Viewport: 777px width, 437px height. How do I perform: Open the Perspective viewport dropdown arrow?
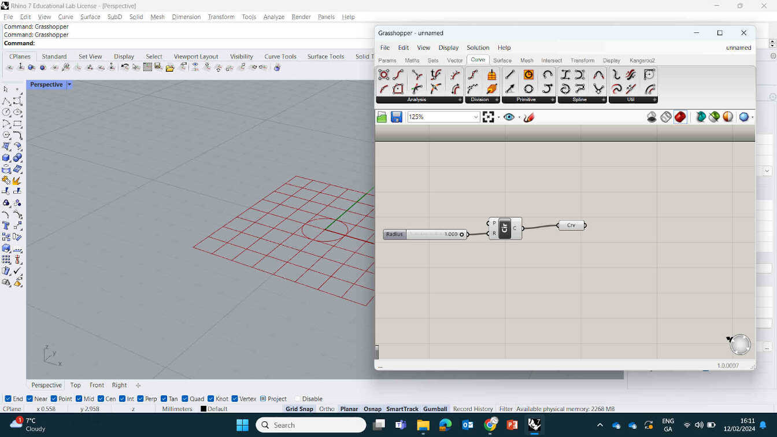click(x=69, y=84)
